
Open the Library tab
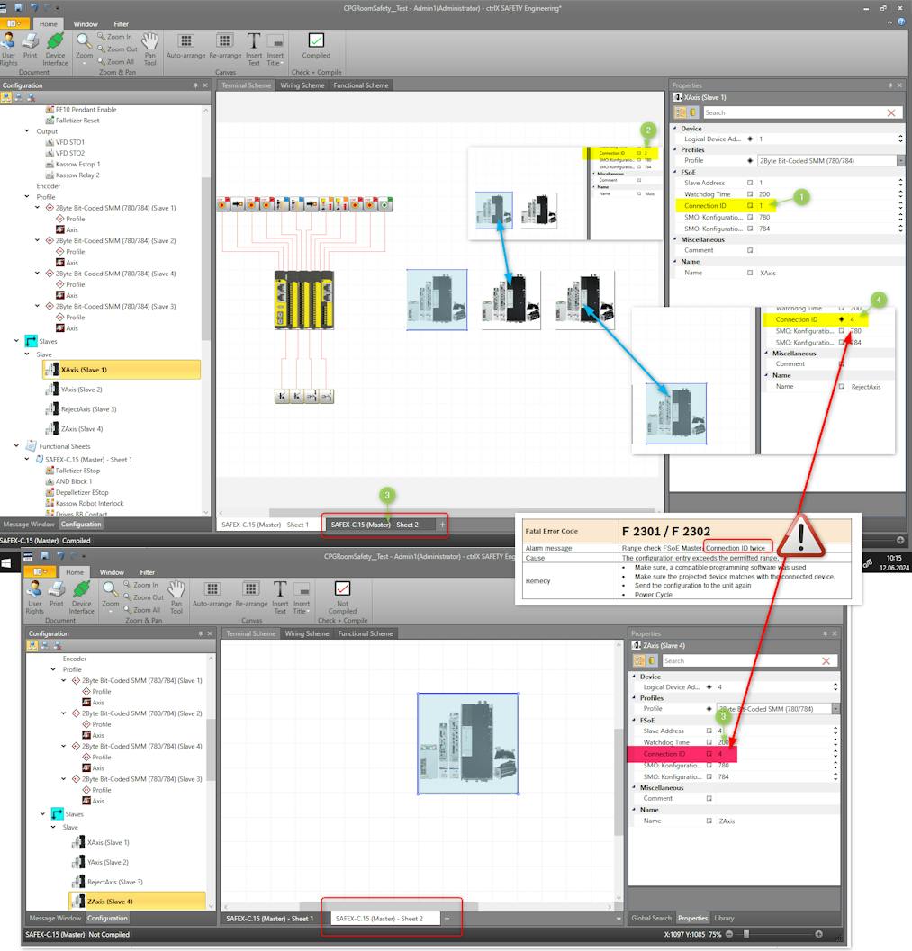(x=723, y=918)
